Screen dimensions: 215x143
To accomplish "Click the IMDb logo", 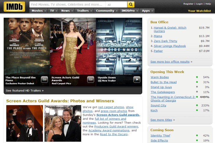I will tap(14, 6).
